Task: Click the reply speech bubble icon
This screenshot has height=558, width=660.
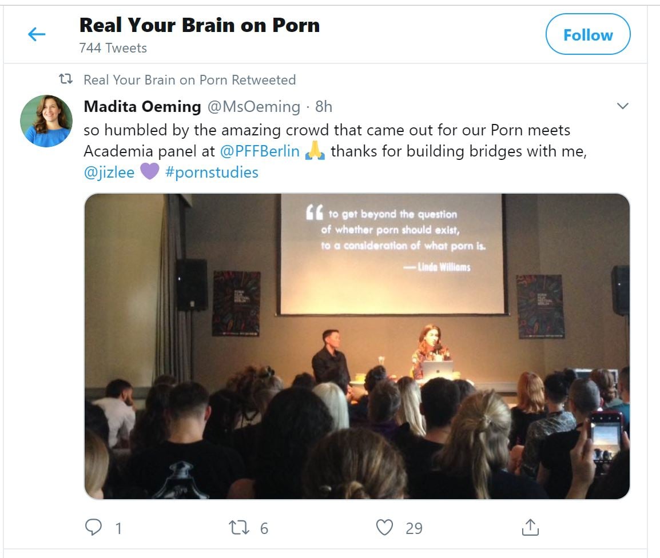Action: [x=93, y=528]
